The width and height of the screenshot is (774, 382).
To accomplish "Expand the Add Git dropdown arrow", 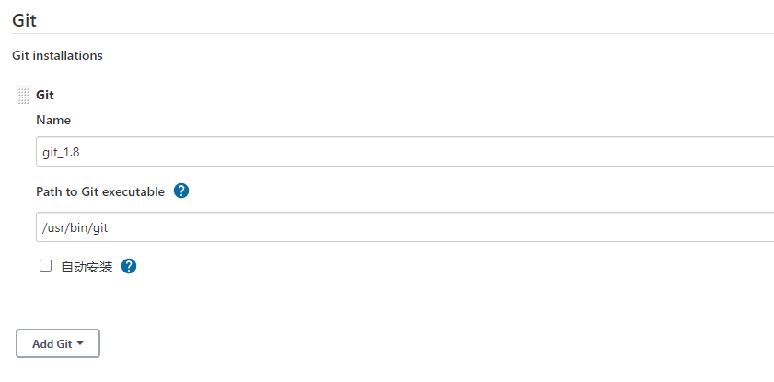I will [81, 343].
